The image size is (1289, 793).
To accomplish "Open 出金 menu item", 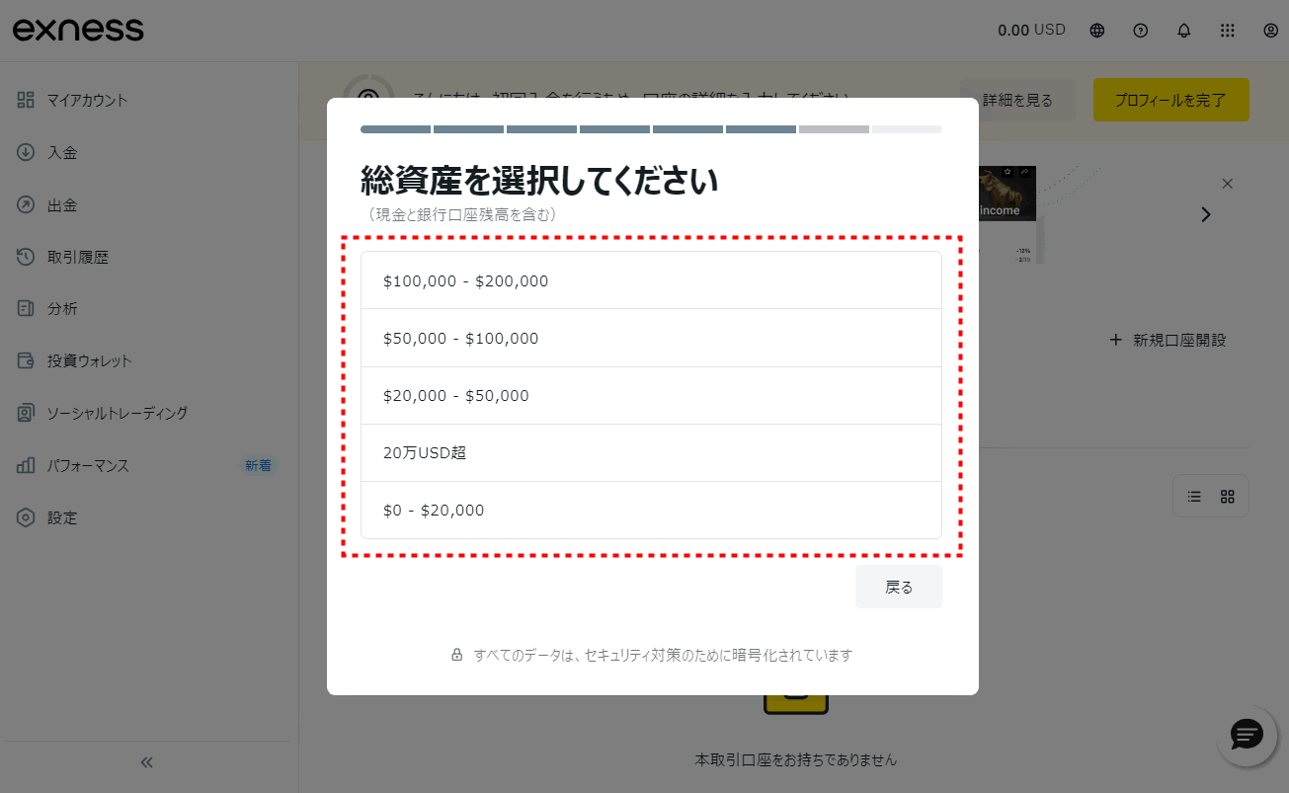I will pyautogui.click(x=62, y=205).
